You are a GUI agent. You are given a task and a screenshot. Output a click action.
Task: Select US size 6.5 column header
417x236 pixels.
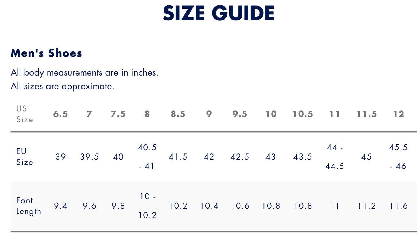pyautogui.click(x=60, y=114)
